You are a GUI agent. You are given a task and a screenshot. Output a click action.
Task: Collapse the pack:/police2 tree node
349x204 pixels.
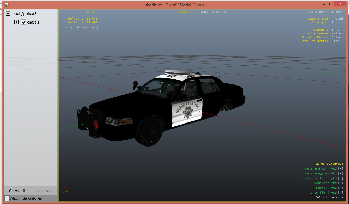(x=8, y=13)
